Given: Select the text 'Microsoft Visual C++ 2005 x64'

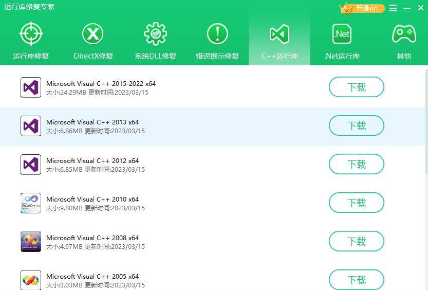Looking at the screenshot, I should [92, 276].
